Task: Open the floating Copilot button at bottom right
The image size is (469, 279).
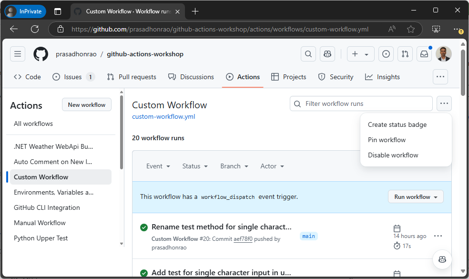Action: coord(442,259)
